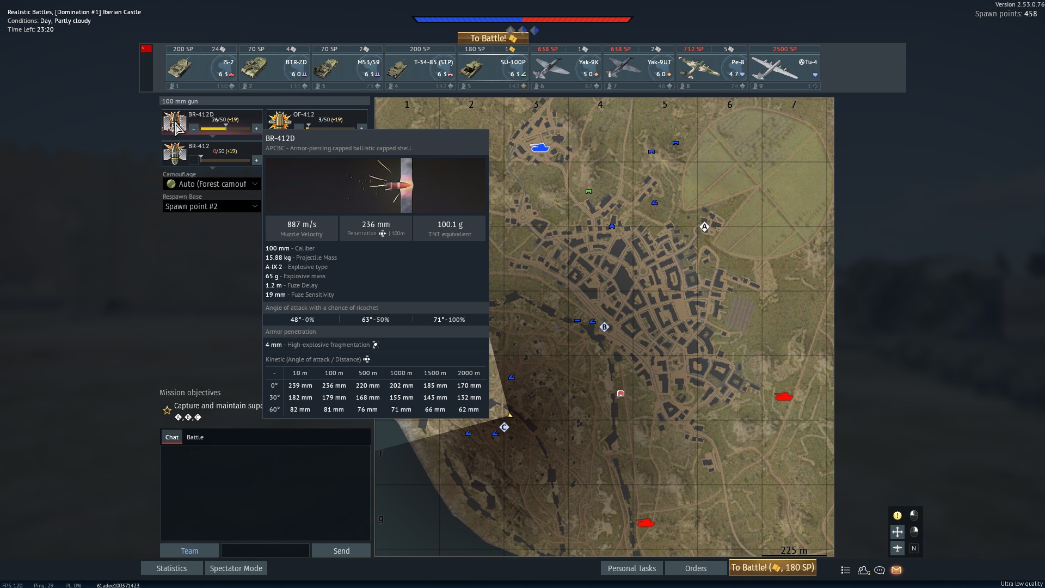Screen dimensions: 1045x588
Task: Expand the arrow below BR-412 shell
Action: point(212,168)
